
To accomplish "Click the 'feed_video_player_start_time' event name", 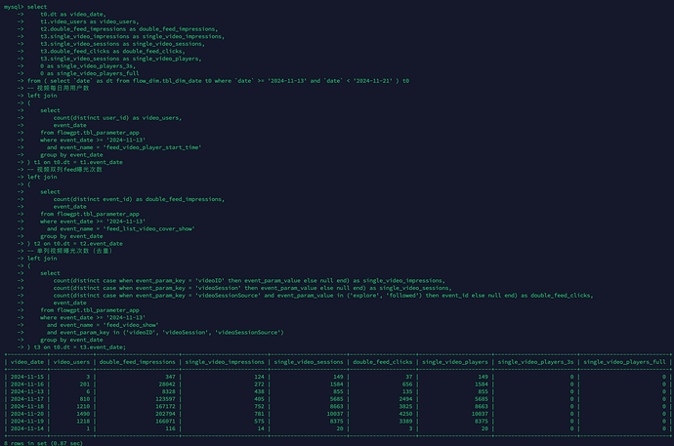I will [x=152, y=147].
